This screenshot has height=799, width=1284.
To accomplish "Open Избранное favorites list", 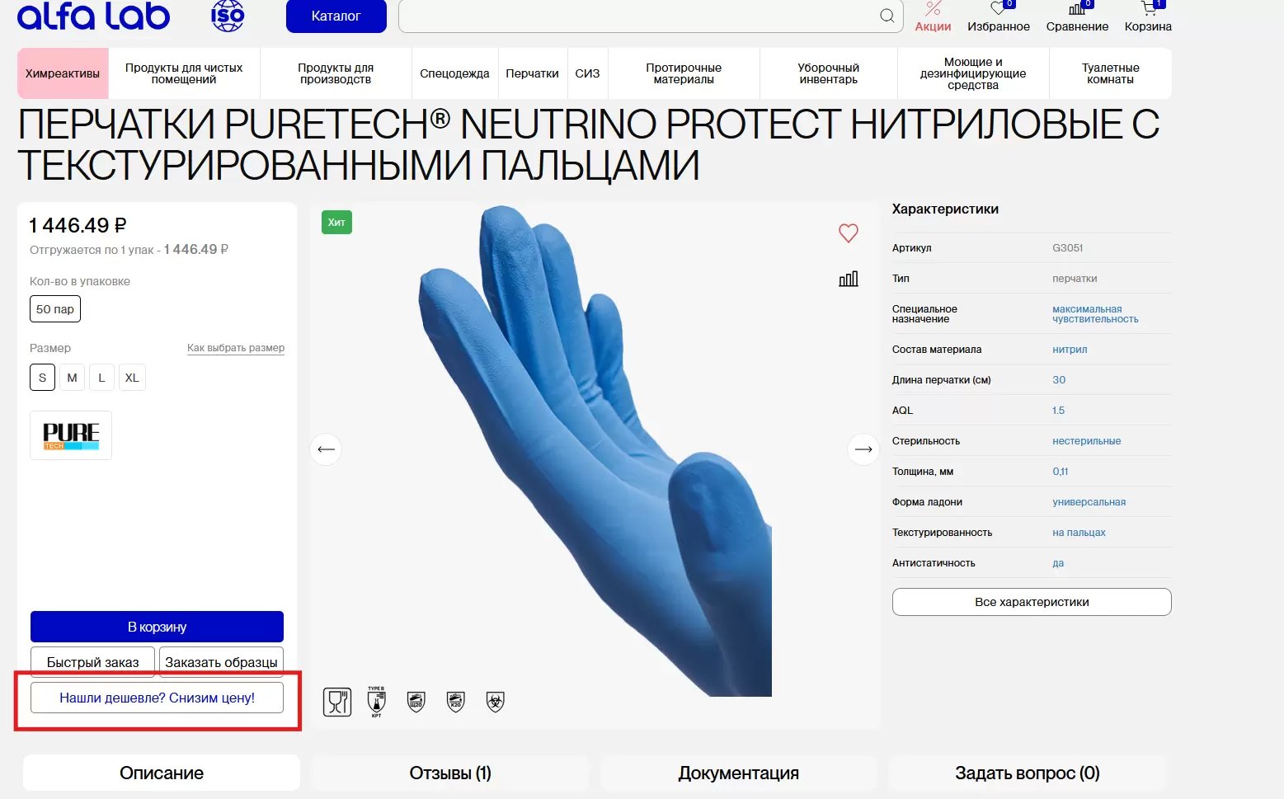I will 998,18.
